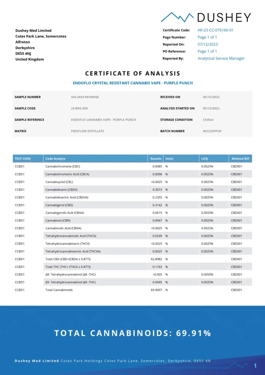Click the 'ANALYSIS STARTED ON' date value

211,108
